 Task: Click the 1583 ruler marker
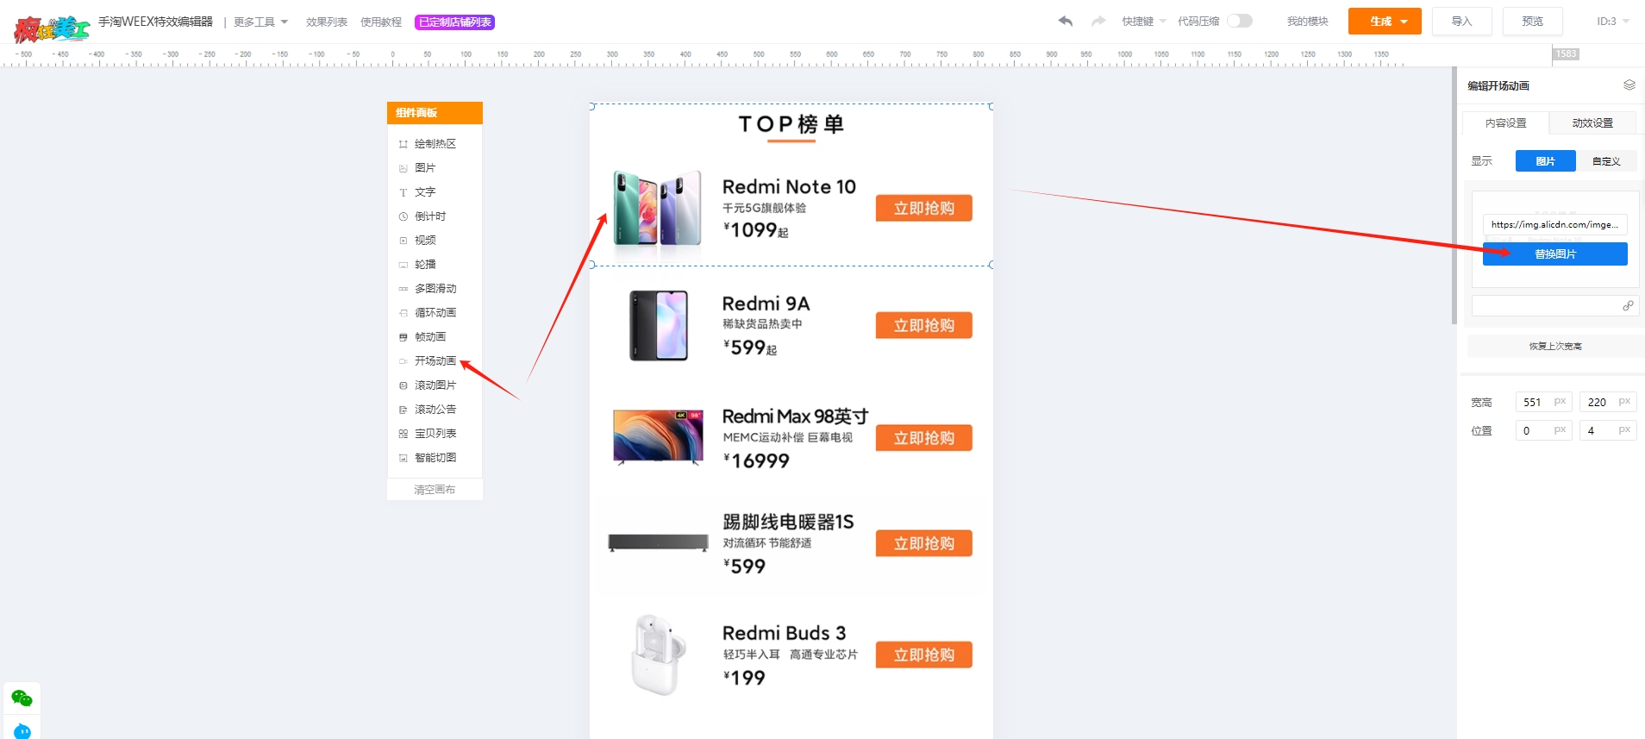[x=1567, y=53]
